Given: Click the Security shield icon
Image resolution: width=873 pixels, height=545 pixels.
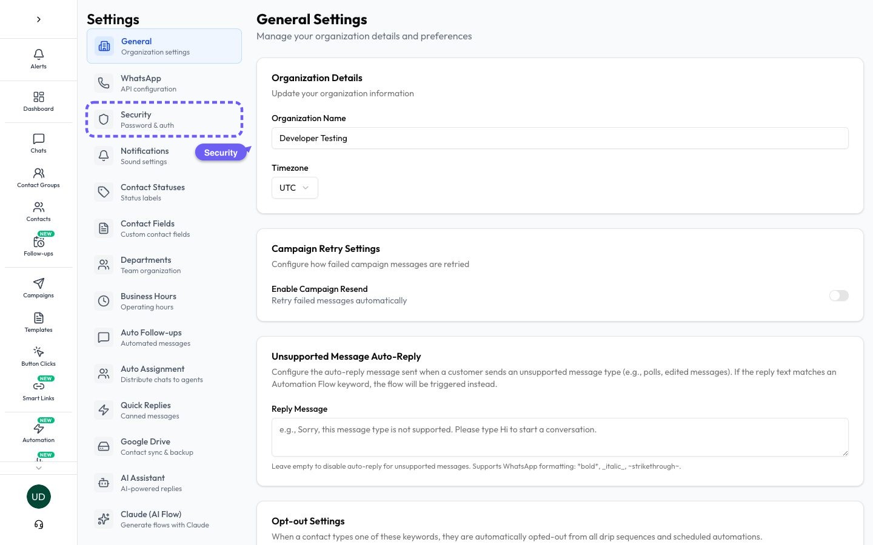Looking at the screenshot, I should [x=104, y=119].
